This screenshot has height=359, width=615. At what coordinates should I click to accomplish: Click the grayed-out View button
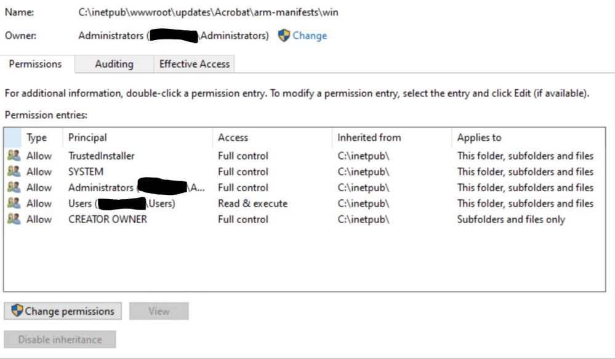pos(159,311)
